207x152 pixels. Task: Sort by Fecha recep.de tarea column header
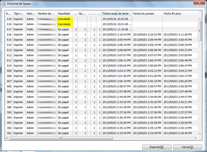point(117,14)
